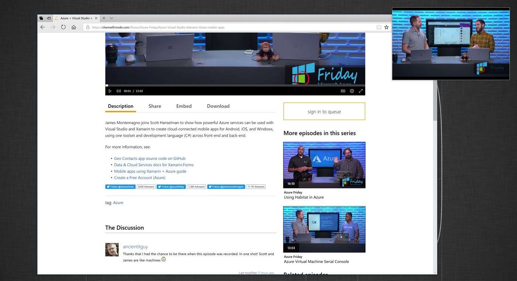Open the tabs you've set aside
517x281 pixels.
[41, 18]
